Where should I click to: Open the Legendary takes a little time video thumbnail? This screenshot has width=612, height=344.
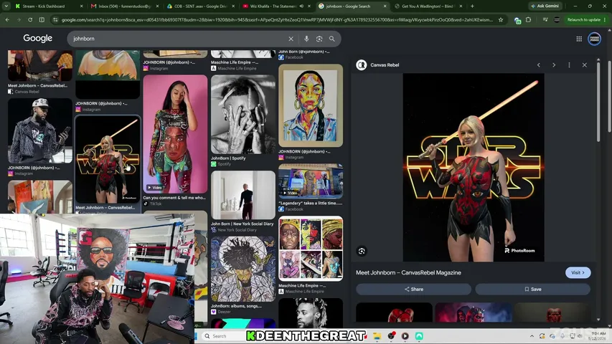tap(311, 181)
